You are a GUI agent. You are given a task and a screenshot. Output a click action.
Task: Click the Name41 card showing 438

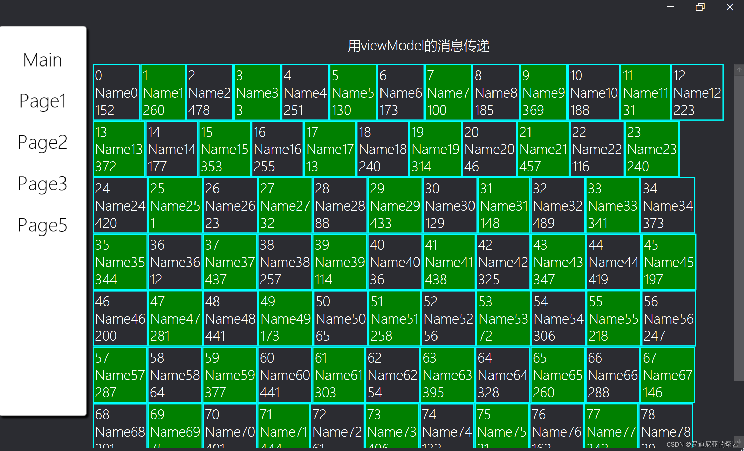(x=449, y=262)
